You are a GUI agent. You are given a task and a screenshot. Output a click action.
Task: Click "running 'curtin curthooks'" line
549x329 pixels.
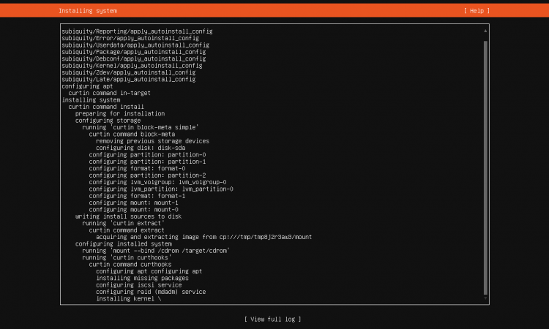click(x=127, y=257)
